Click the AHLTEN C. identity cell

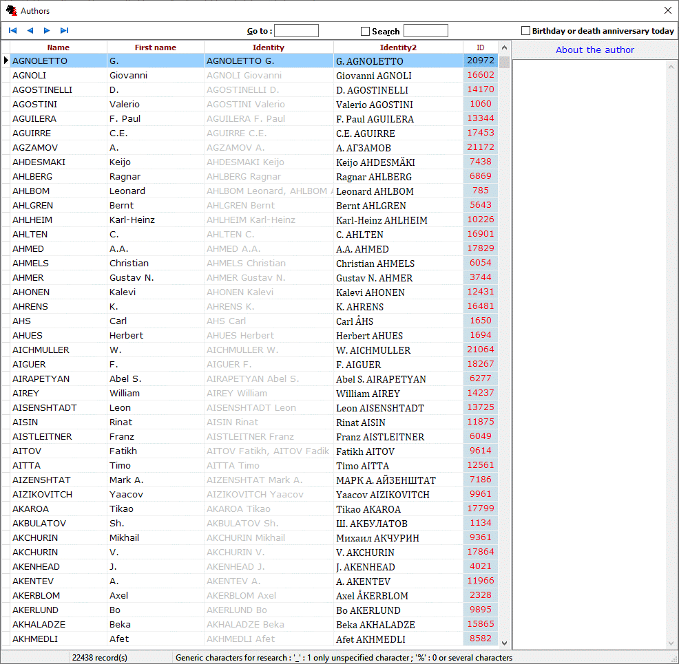(x=269, y=234)
